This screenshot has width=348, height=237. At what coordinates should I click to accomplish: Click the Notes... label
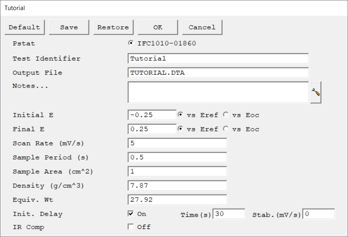(30, 86)
